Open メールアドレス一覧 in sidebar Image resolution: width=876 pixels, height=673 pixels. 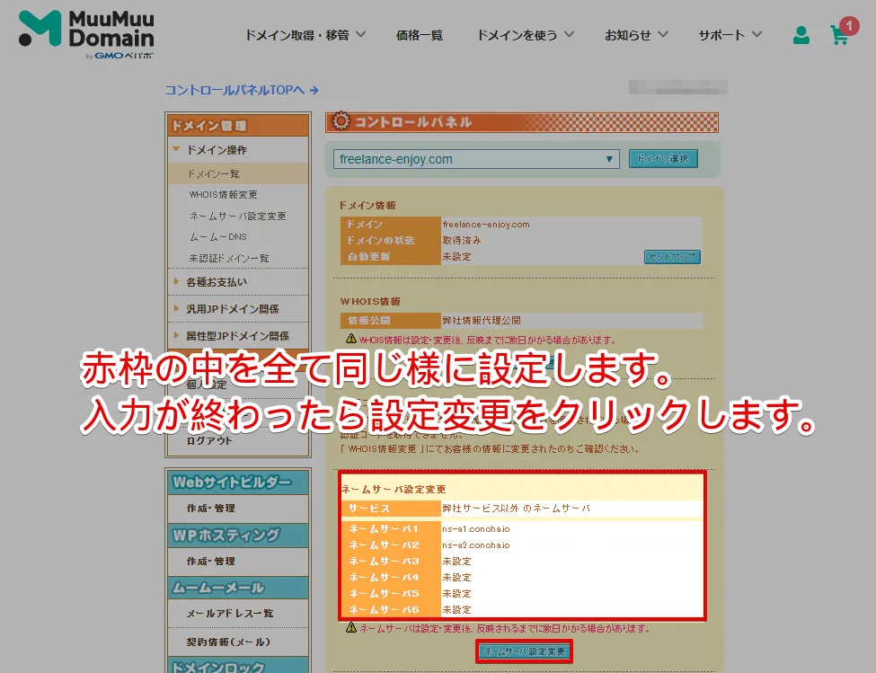coord(230,613)
